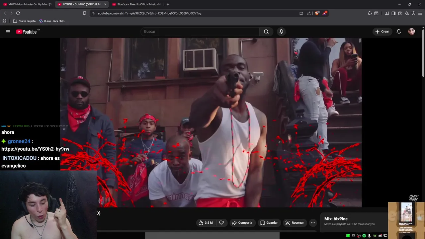Click the Compartir share button
Screen dimensions: 425x239
pos(242,223)
